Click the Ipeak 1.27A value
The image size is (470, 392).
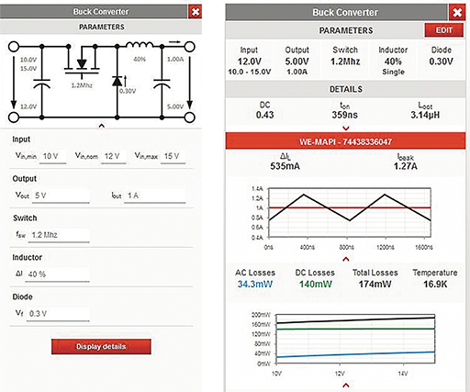click(x=406, y=166)
